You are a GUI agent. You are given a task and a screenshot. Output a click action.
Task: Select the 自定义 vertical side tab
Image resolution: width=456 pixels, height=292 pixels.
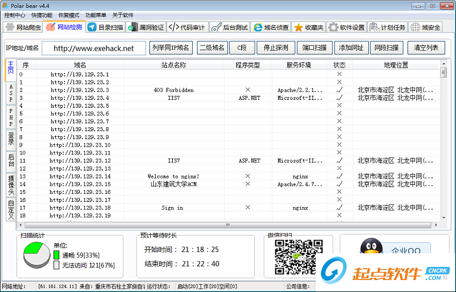coord(11,209)
